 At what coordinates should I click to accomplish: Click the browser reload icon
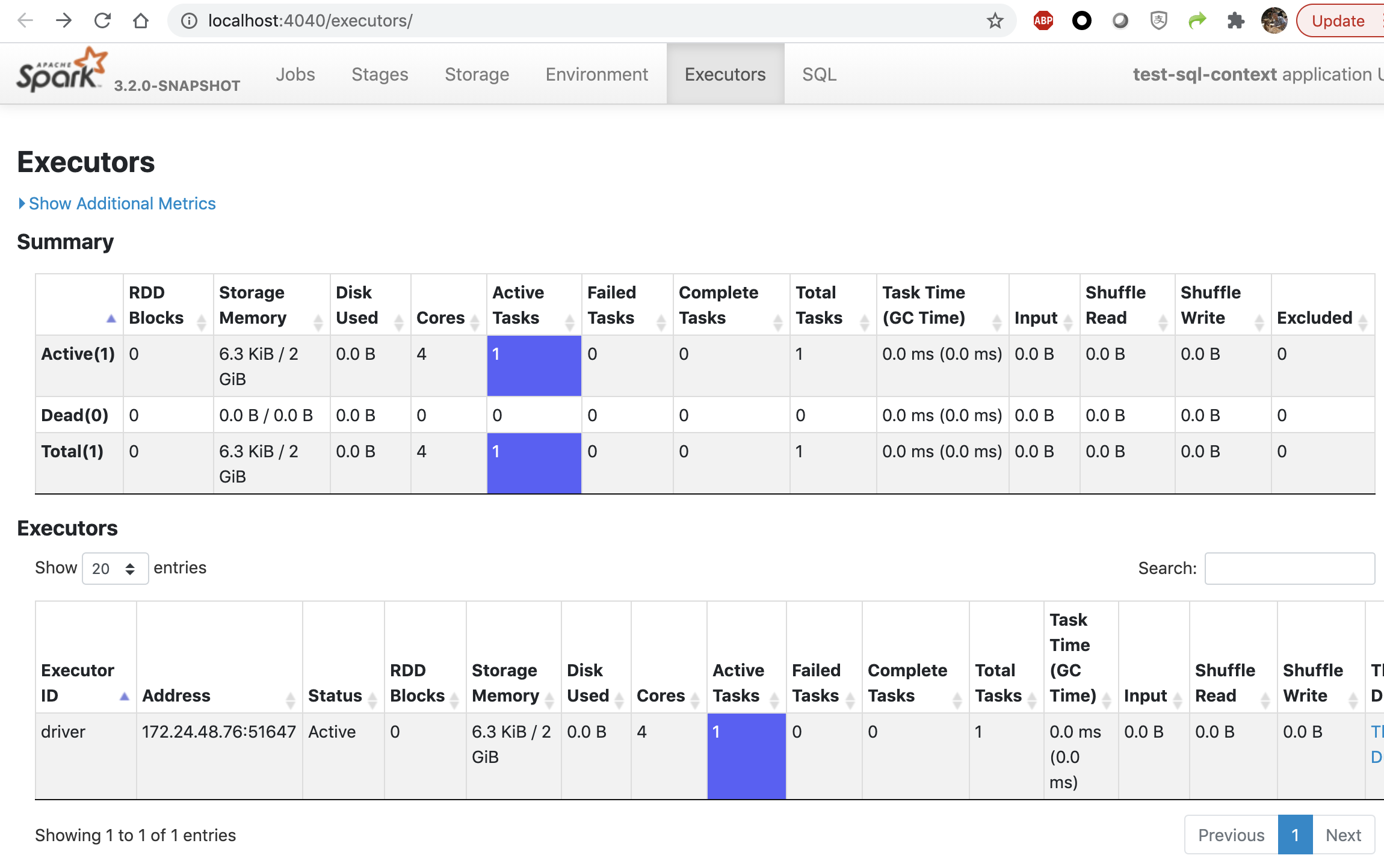pos(102,21)
